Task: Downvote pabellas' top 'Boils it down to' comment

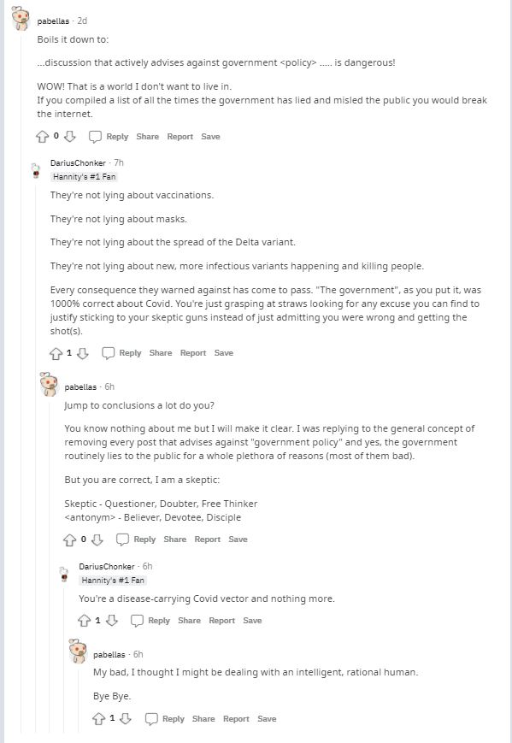Action: point(69,137)
